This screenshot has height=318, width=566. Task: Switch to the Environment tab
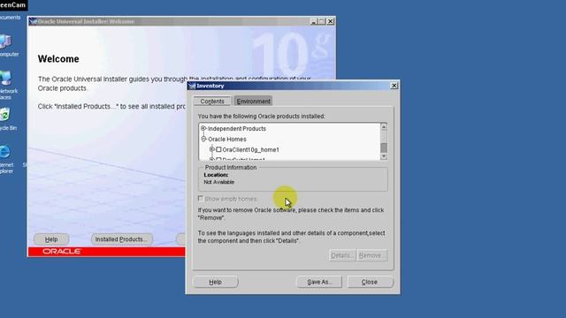pyautogui.click(x=254, y=102)
